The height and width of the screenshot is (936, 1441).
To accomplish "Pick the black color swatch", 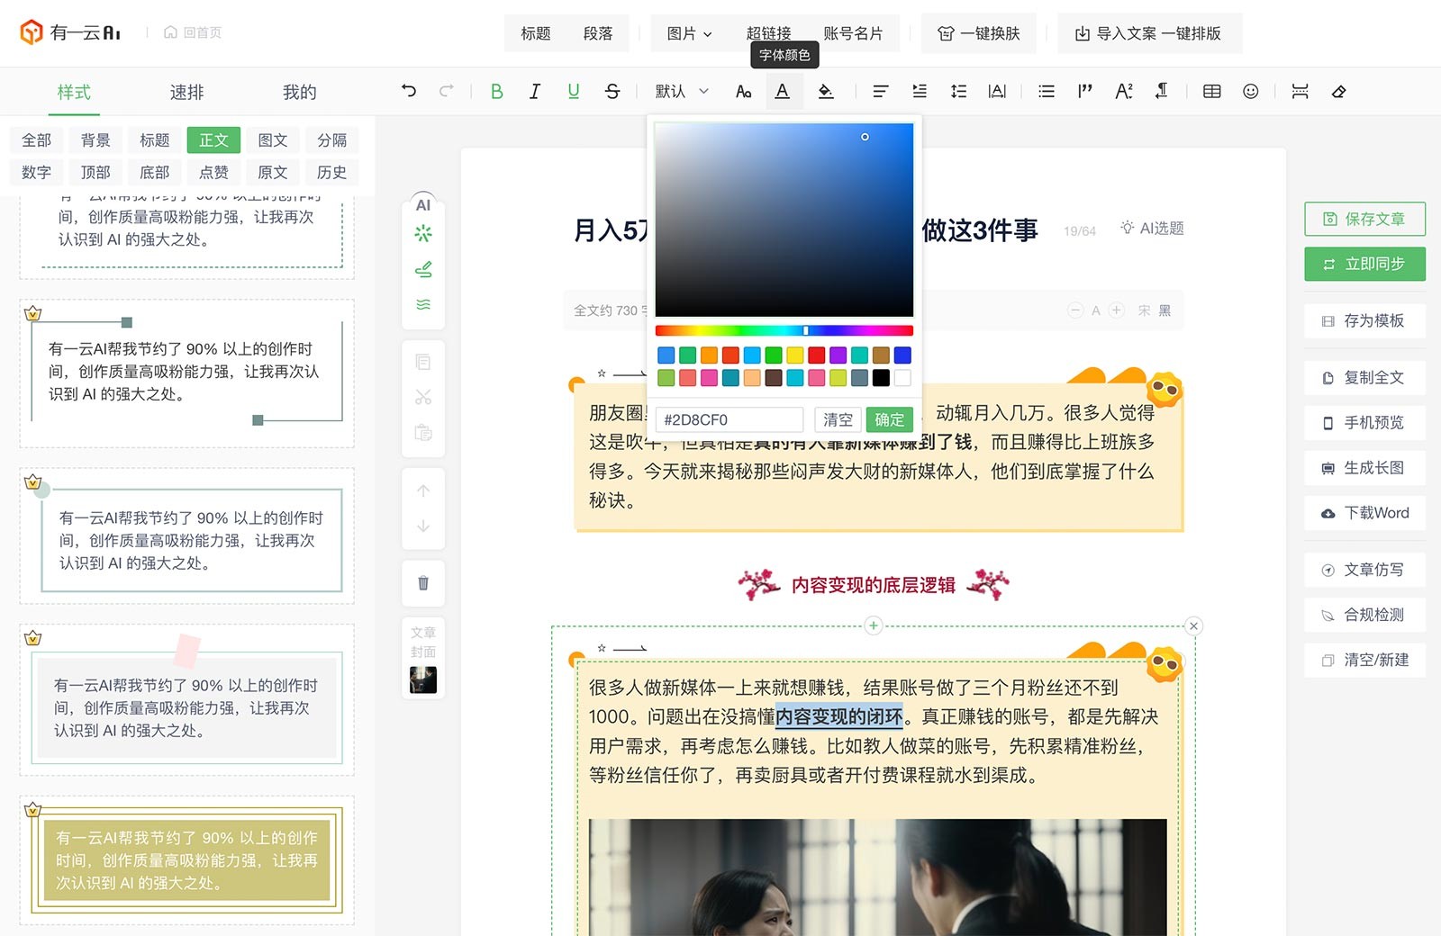I will (881, 378).
